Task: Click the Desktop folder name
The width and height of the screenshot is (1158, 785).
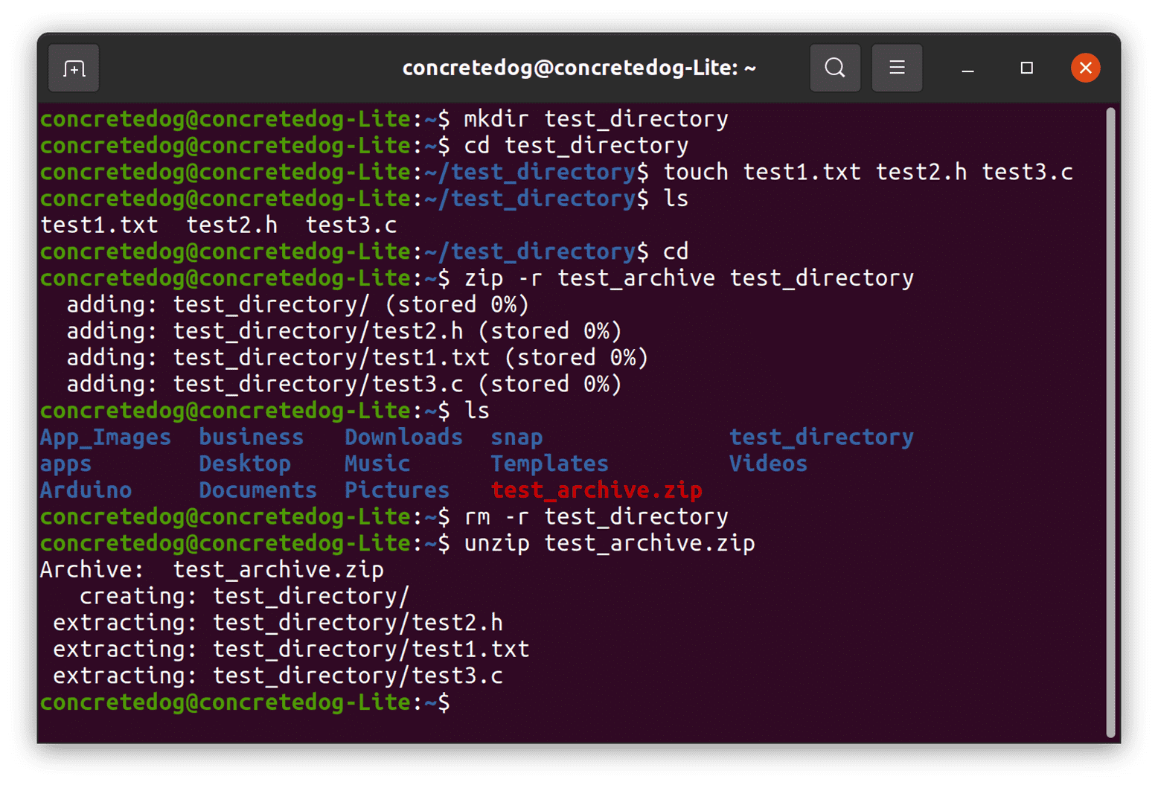Action: (x=245, y=464)
